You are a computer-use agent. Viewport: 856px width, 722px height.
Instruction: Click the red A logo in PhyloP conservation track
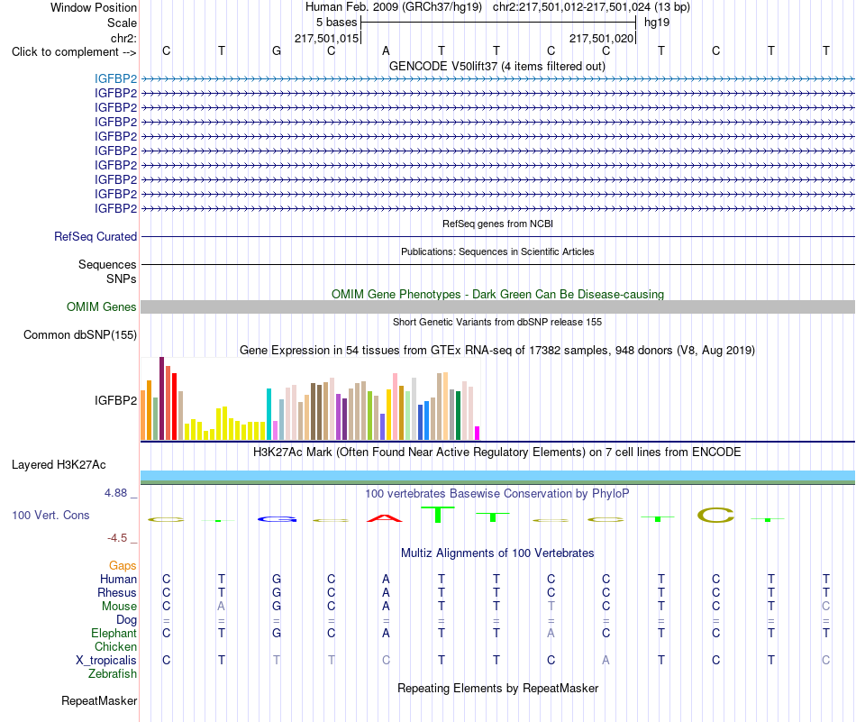[x=385, y=517]
